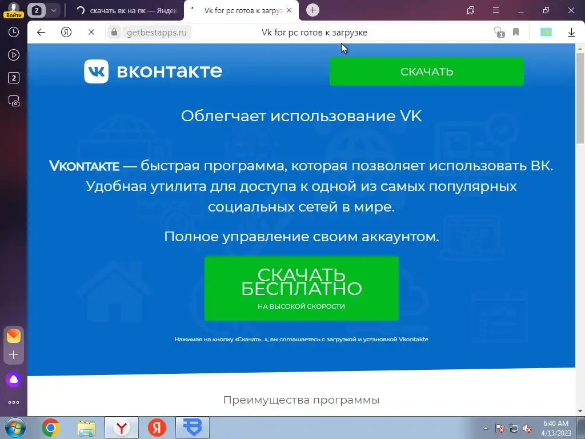Screen dimensions: 585x439
Task: Open the flag extension icon in toolbar
Action: tap(546, 33)
